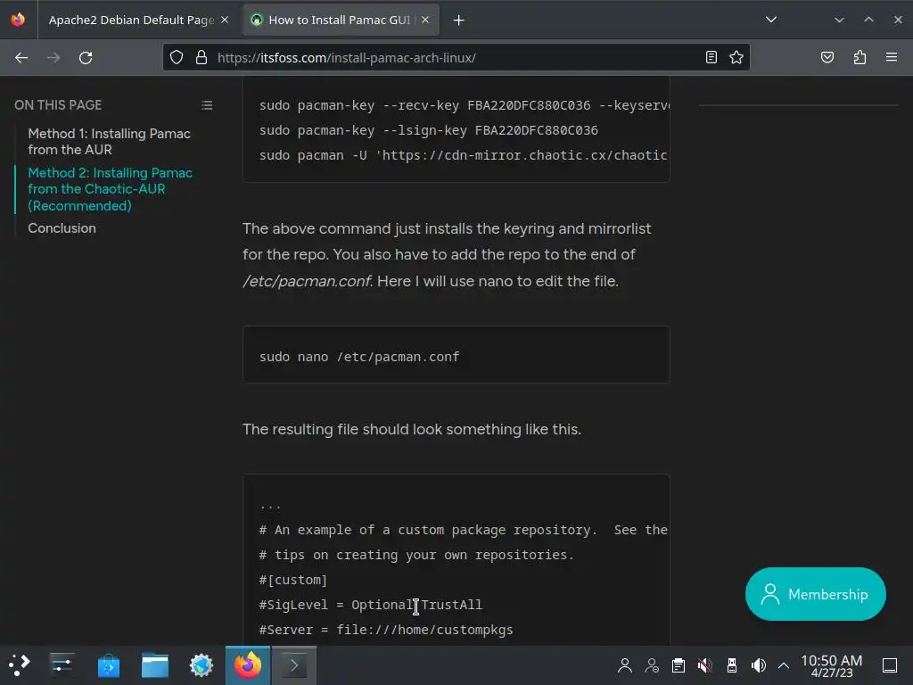The image size is (913, 685).
Task: Select the How to Install Pamac GUI tab
Action: [x=340, y=20]
